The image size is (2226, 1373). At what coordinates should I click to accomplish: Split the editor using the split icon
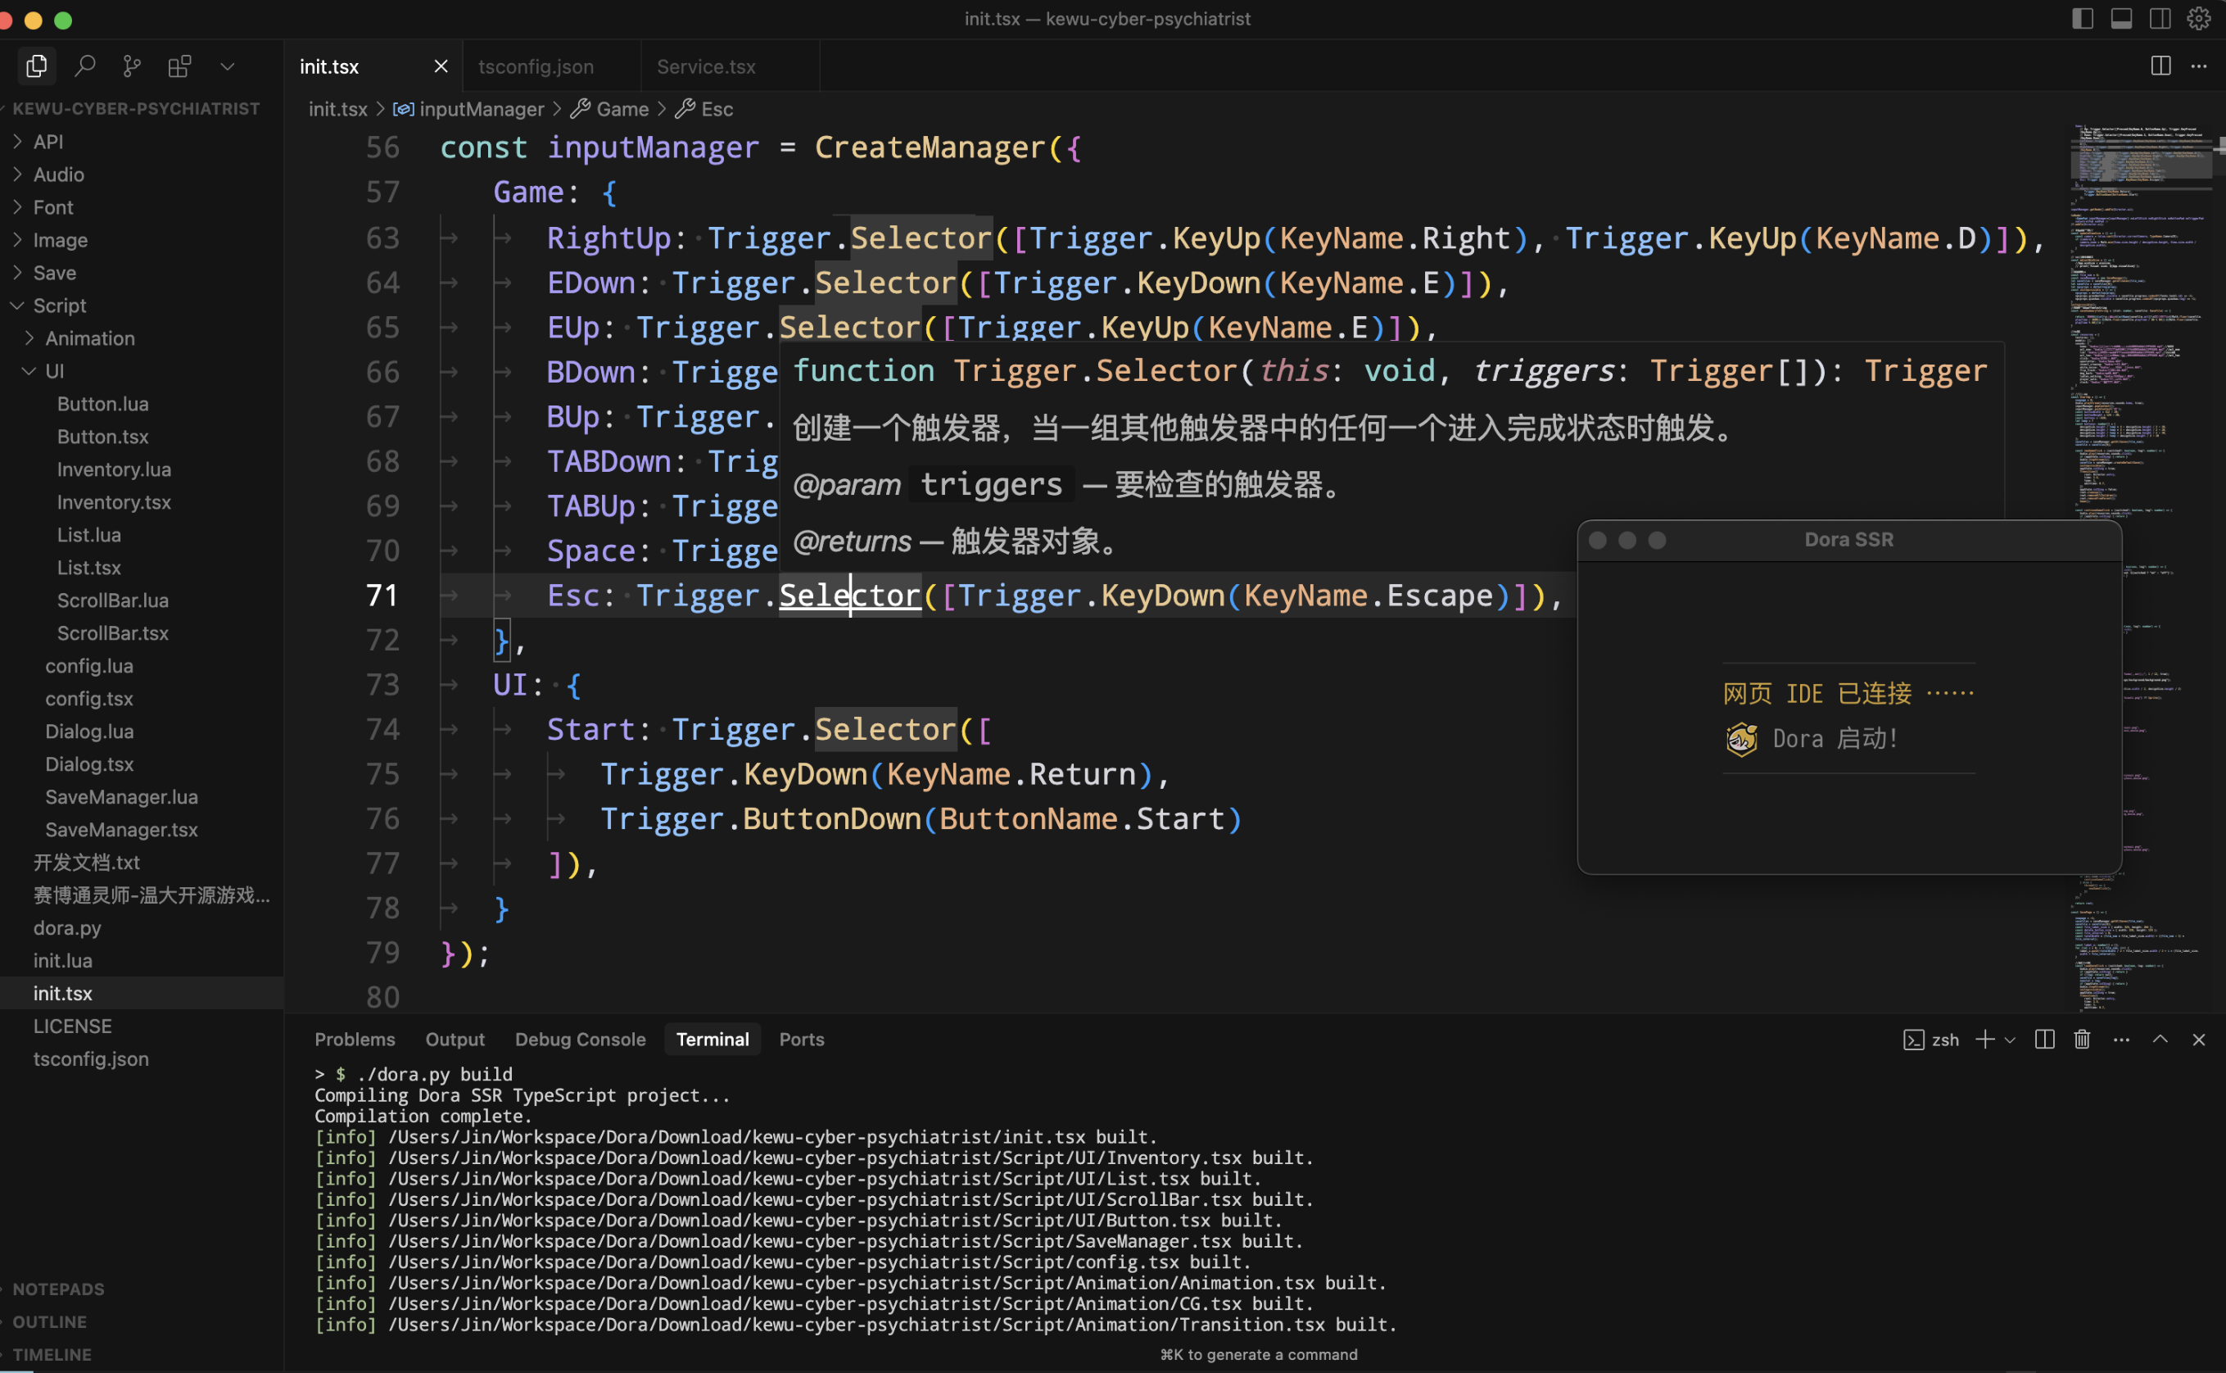(x=2160, y=66)
